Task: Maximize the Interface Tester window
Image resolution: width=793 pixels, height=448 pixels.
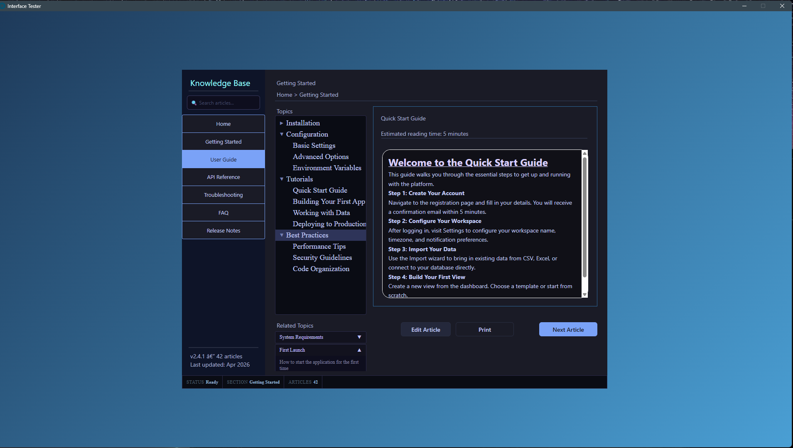Action: point(763,6)
